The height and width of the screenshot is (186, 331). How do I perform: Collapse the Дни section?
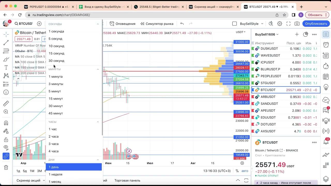(x=98, y=160)
